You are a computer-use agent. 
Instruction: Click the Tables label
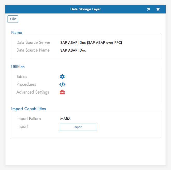(22, 77)
